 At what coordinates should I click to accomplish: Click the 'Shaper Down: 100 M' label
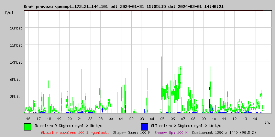(x=132, y=132)
